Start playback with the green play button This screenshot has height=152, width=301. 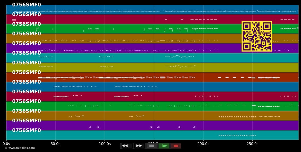click(164, 146)
